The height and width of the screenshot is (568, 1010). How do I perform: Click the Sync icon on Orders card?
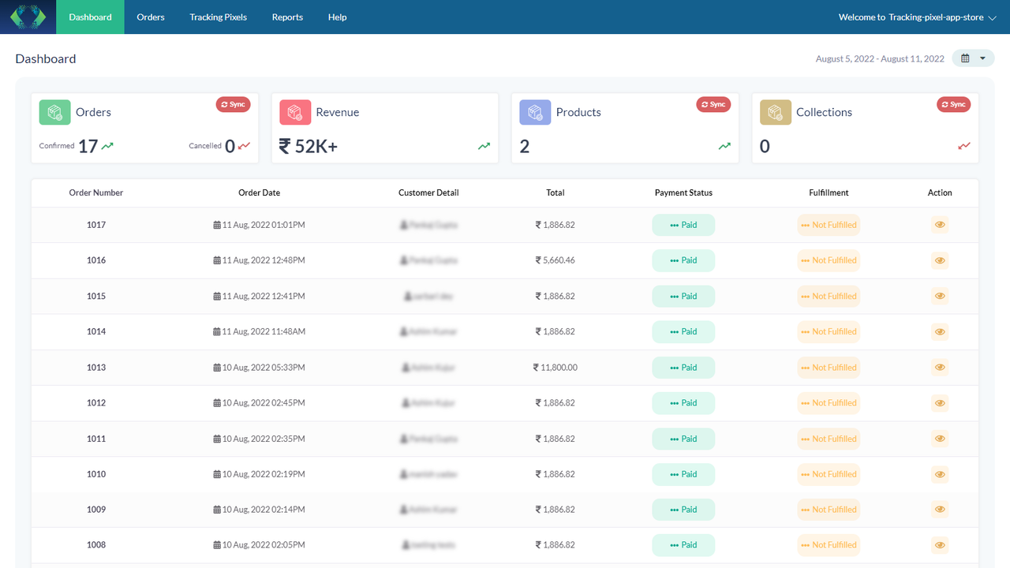point(233,103)
